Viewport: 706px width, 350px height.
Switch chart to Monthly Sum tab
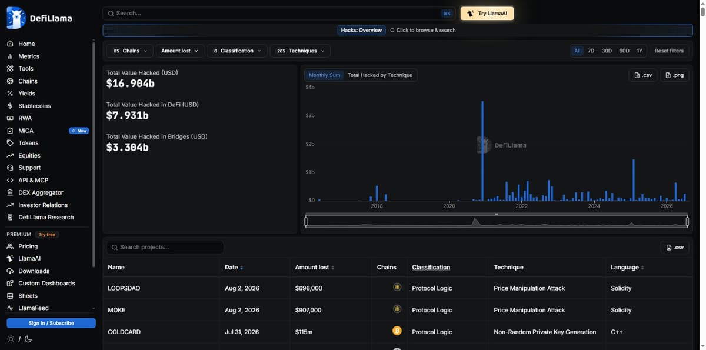click(325, 75)
